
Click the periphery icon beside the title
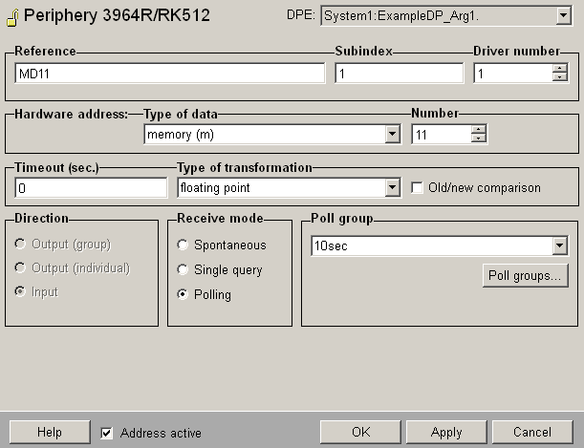10,15
